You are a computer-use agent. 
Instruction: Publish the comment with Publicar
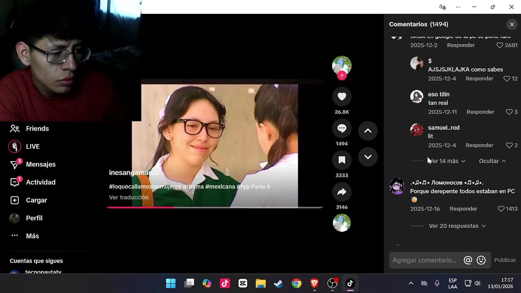point(505,260)
